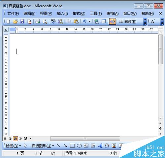The height and width of the screenshot is (158, 165).
Task: Open the 格式(O) Format menu
Action: (79, 14)
